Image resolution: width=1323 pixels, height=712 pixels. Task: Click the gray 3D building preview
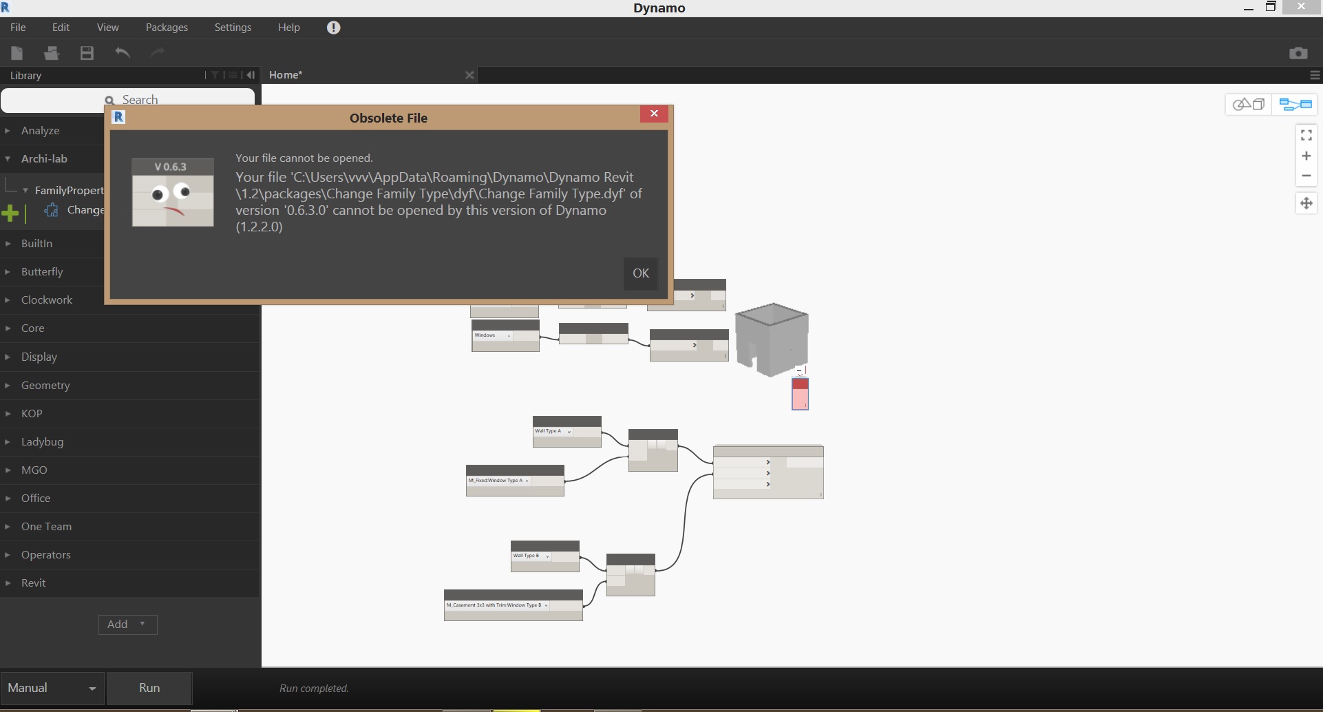pyautogui.click(x=772, y=339)
